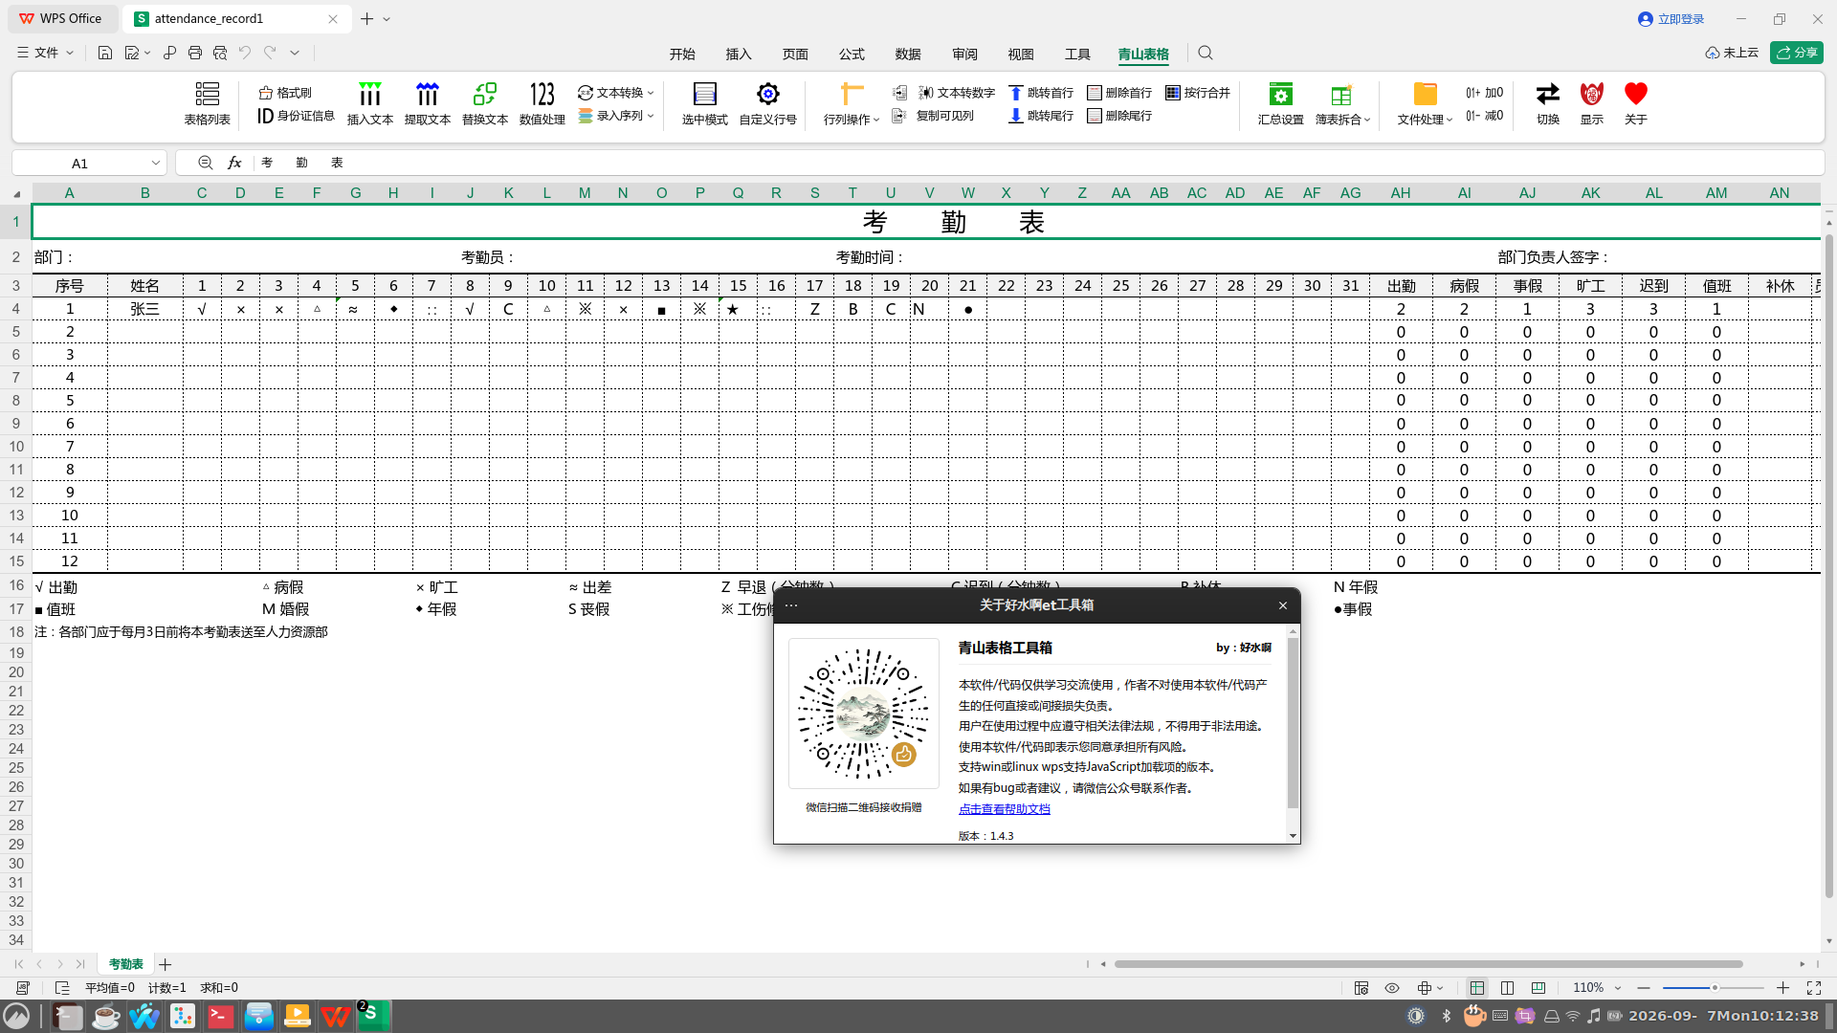Open the 表格列表 table list tool
The image size is (1837, 1033).
207,103
